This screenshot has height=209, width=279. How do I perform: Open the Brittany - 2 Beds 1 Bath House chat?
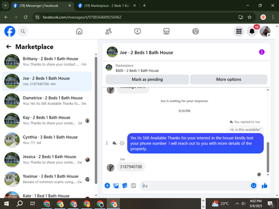pyautogui.click(x=47, y=62)
